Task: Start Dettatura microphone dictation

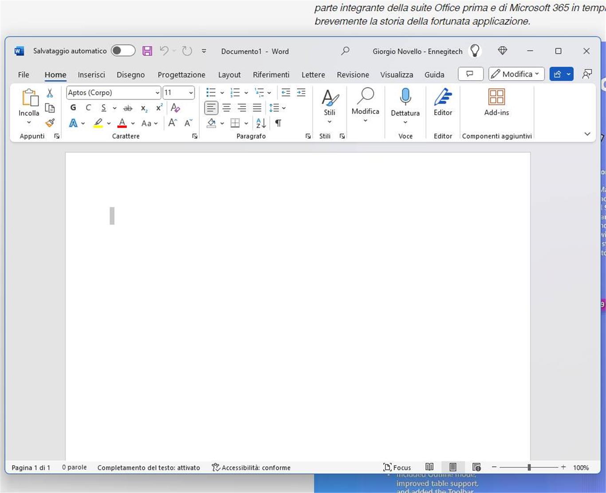Action: (x=405, y=97)
